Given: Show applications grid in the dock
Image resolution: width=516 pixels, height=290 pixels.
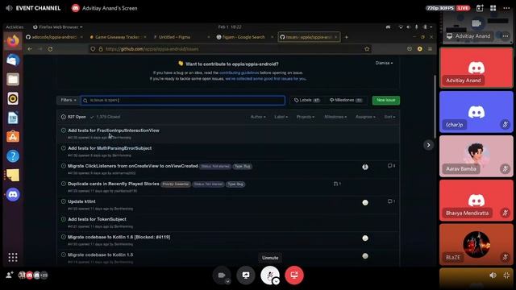Looking at the screenshot, I should pyautogui.click(x=13, y=257).
